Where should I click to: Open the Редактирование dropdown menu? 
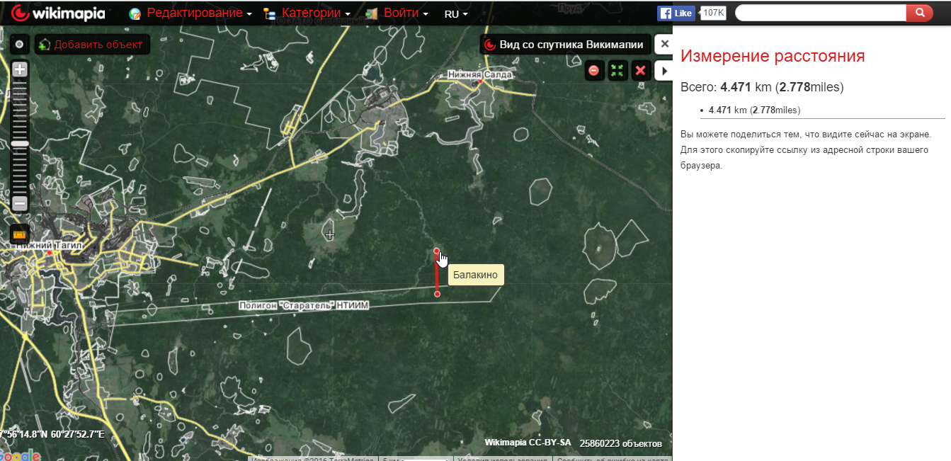(199, 13)
